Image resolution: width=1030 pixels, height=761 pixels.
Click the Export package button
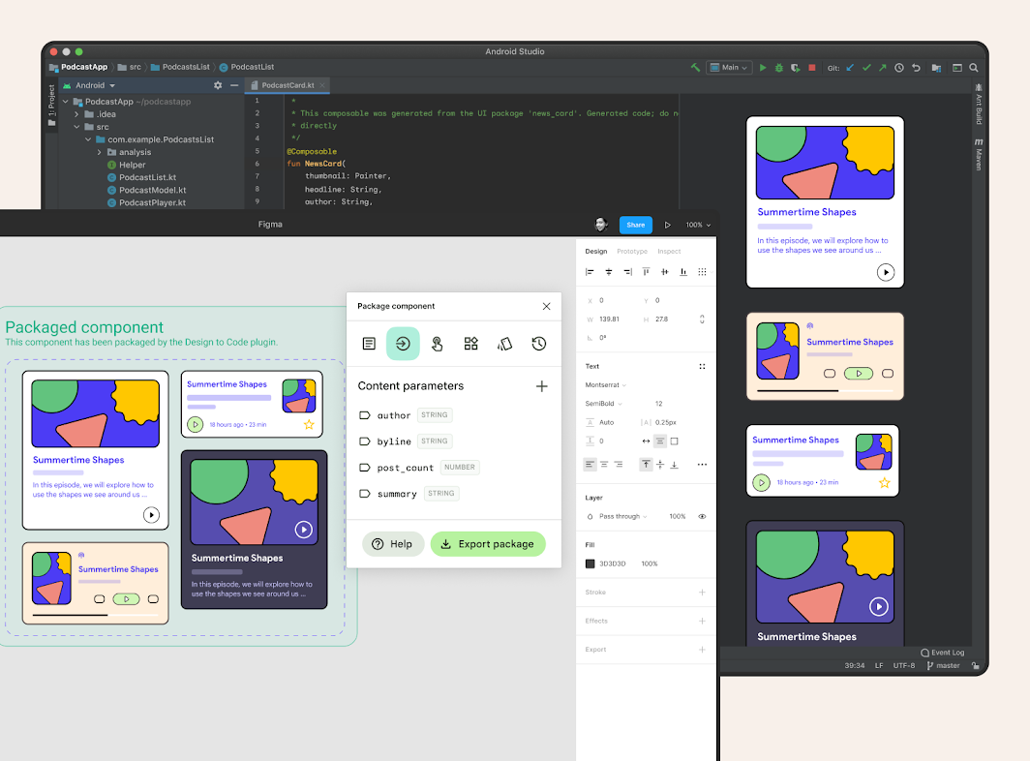(x=488, y=544)
